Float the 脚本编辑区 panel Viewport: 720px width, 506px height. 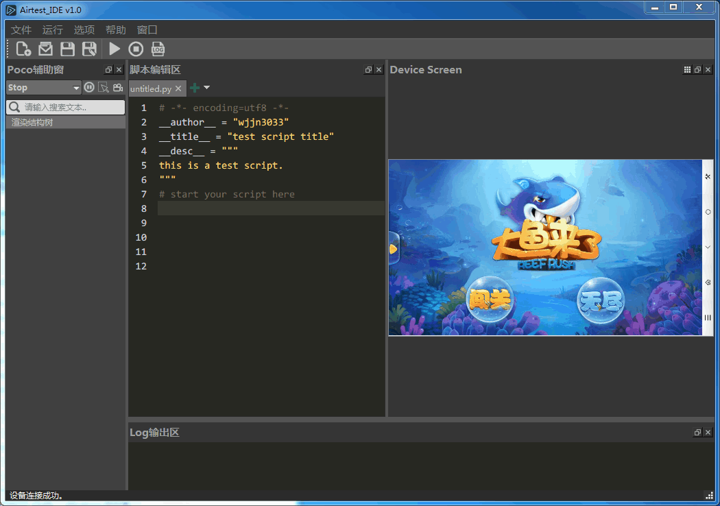pyautogui.click(x=368, y=70)
